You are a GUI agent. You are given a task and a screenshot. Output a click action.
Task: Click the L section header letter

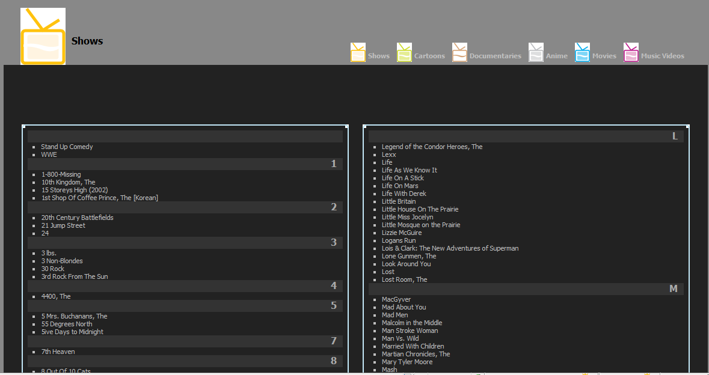pyautogui.click(x=675, y=136)
